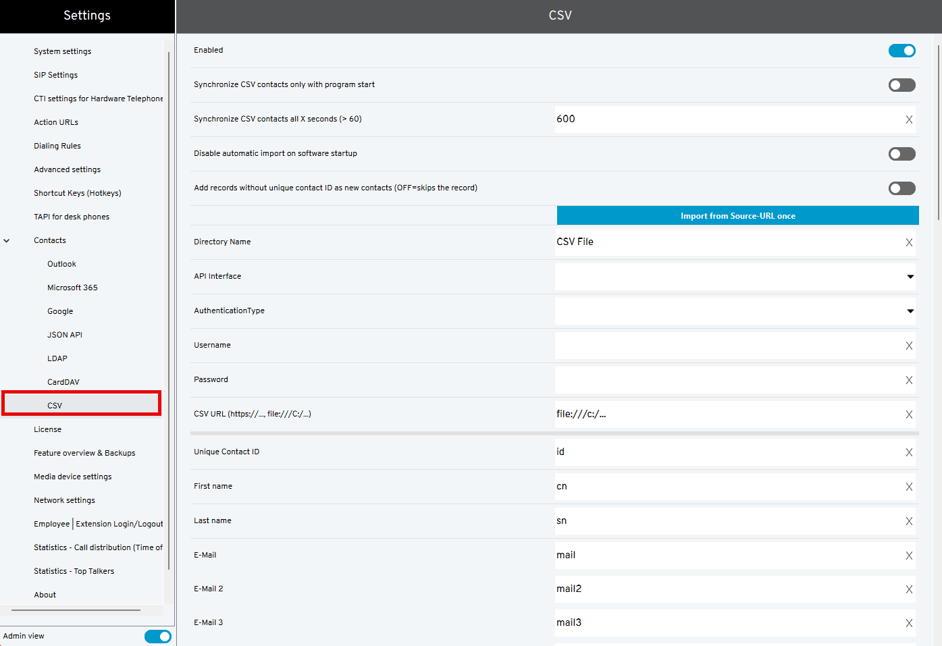Screen dimensions: 942x646
Task: Open the AuthenticationType dropdown
Action: coord(735,311)
